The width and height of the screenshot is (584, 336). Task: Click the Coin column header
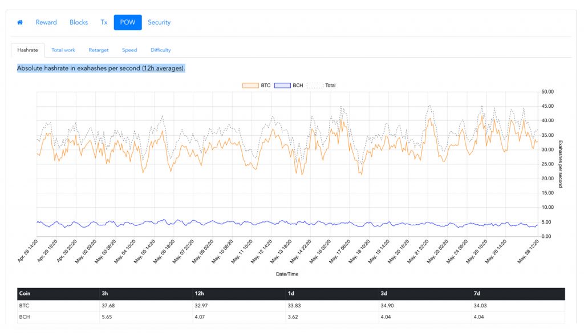pyautogui.click(x=25, y=294)
